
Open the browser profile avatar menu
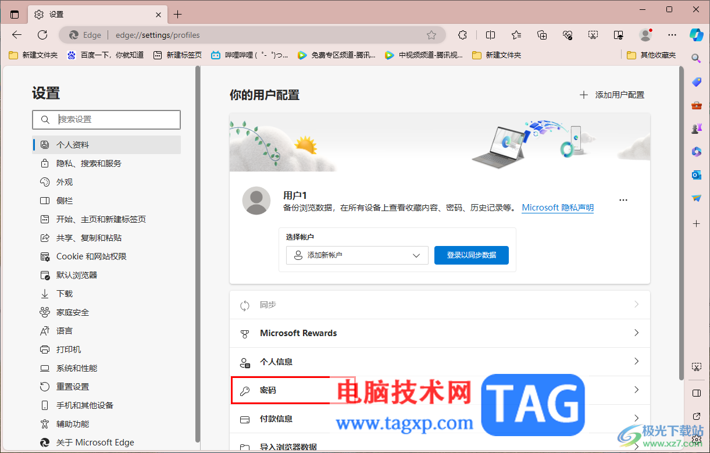click(x=645, y=35)
